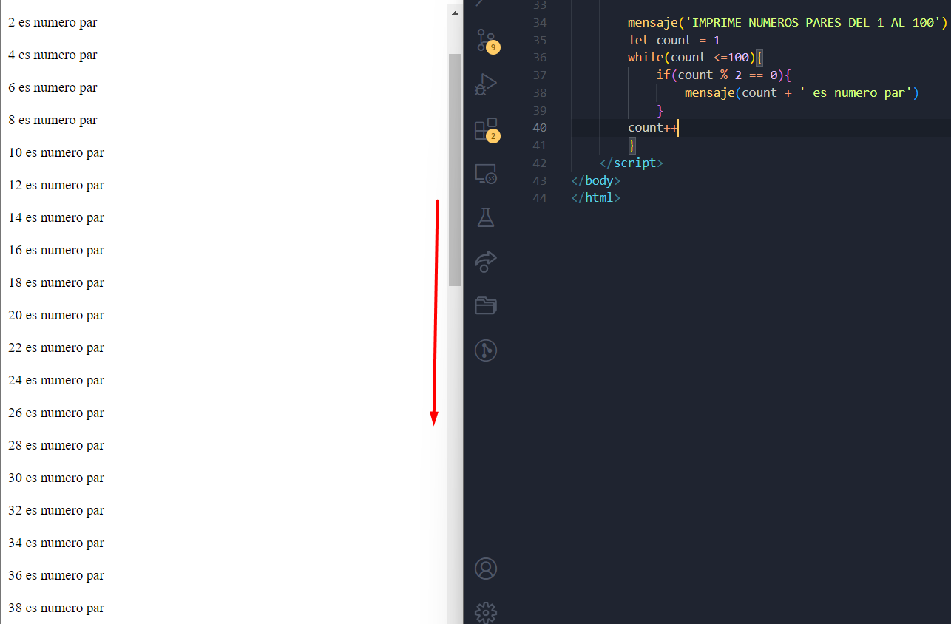Click the browser scrollbar up arrow

[455, 12]
